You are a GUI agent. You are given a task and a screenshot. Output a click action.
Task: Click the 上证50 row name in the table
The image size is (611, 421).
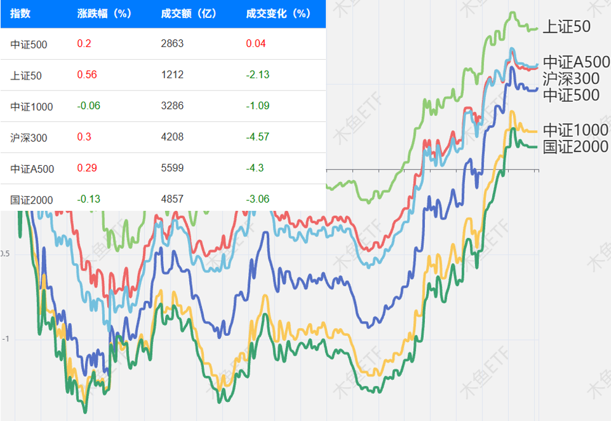point(26,75)
